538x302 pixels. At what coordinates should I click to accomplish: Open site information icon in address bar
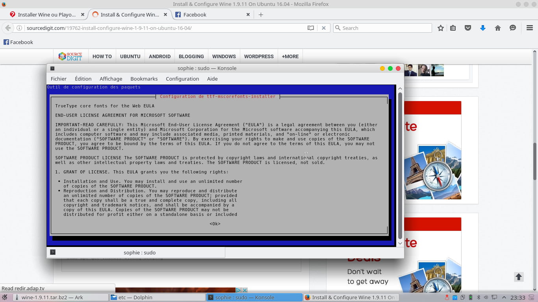(19, 28)
